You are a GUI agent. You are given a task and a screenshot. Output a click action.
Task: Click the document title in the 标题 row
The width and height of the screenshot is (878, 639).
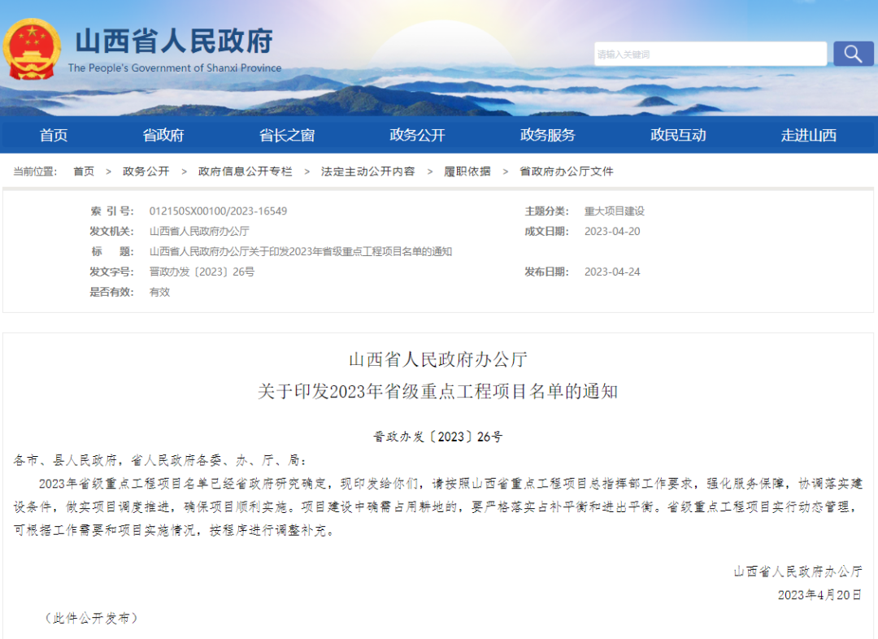(300, 252)
